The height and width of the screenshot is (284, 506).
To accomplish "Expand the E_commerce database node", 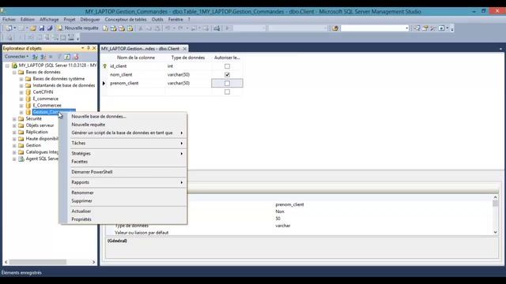I will 21,99.
